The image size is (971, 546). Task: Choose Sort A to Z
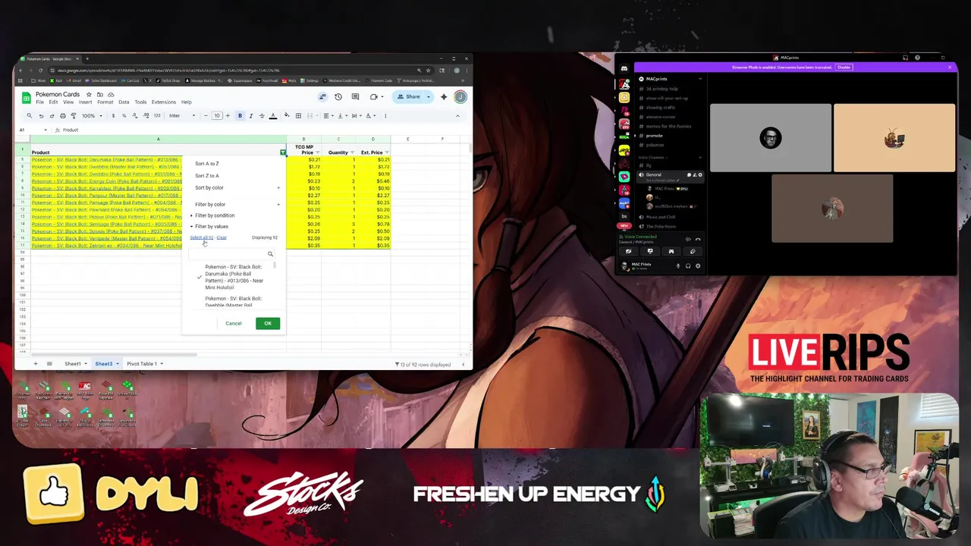coord(207,164)
